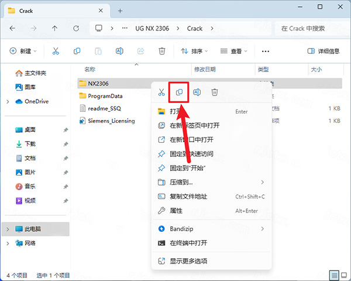The image size is (351, 281).
Task: Open the 新建 dropdown
Action: coord(23,51)
